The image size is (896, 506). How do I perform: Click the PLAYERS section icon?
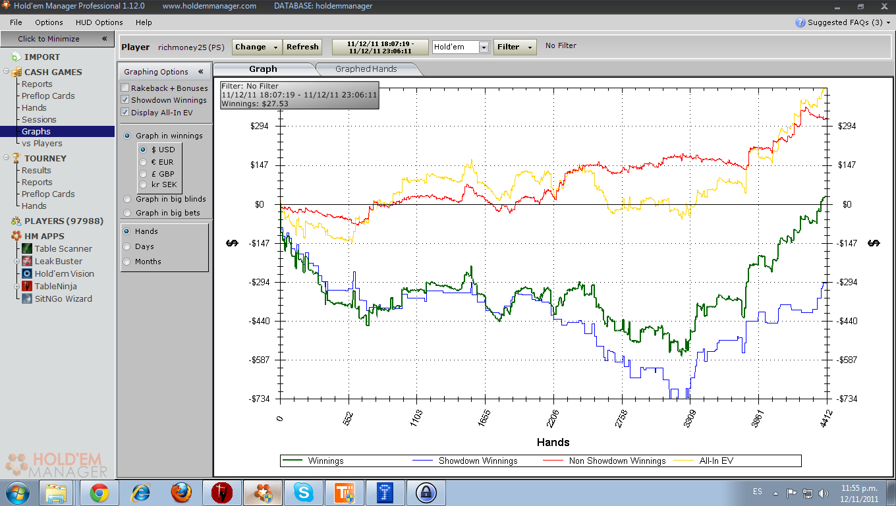(16, 221)
